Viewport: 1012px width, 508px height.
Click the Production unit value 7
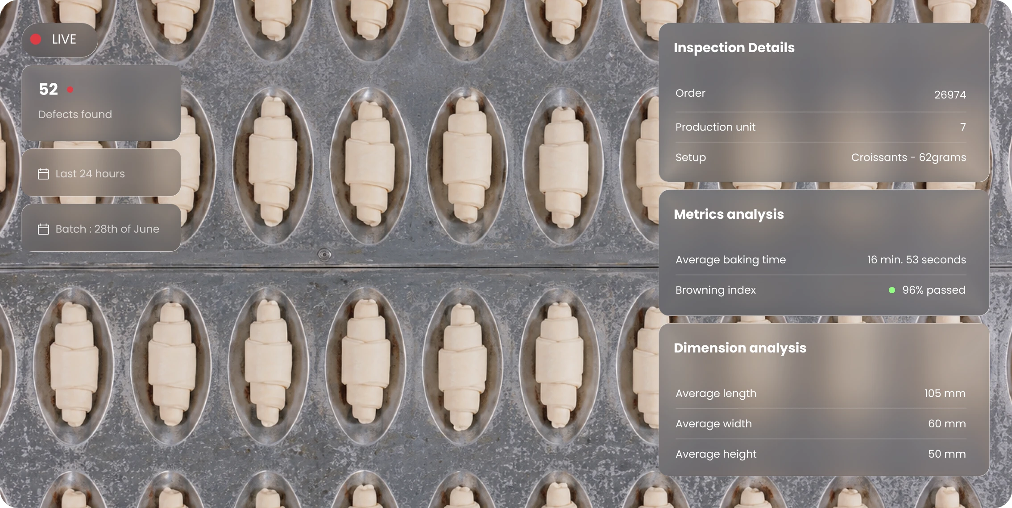point(963,127)
